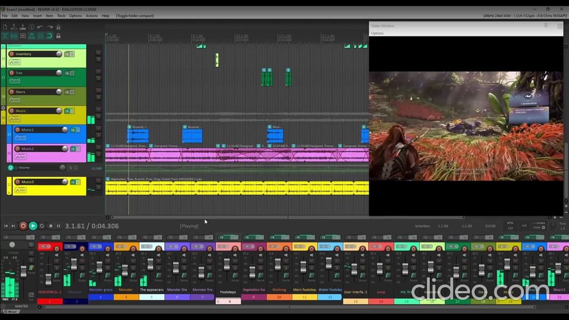The width and height of the screenshot is (569, 320).
Task: Click the go-to-start transport button
Action: 6,226
